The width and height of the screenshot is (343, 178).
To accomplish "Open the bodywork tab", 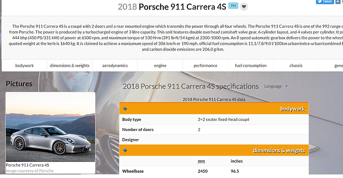I will [24, 65].
